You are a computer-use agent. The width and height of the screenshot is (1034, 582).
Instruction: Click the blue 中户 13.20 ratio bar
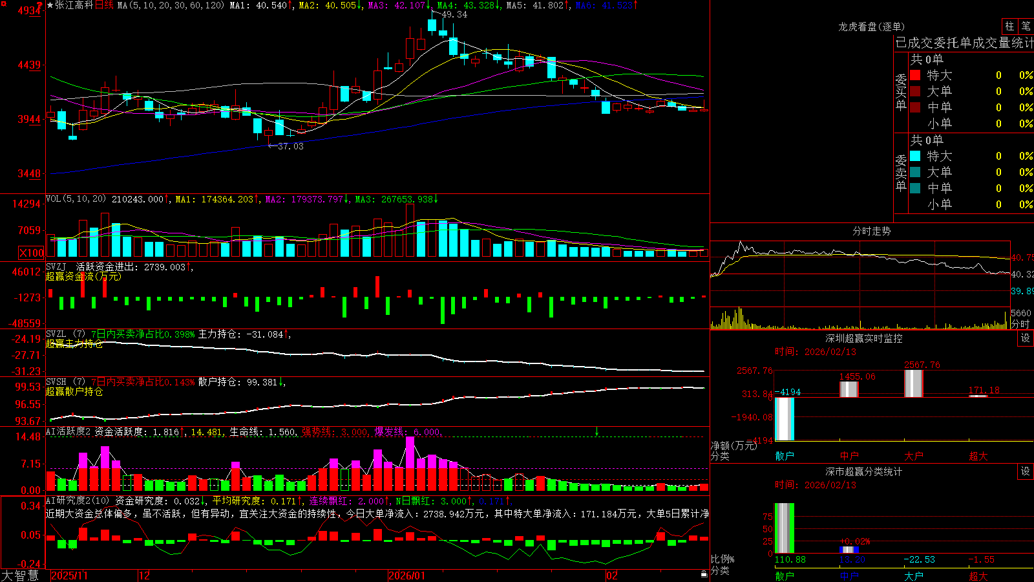[x=849, y=550]
